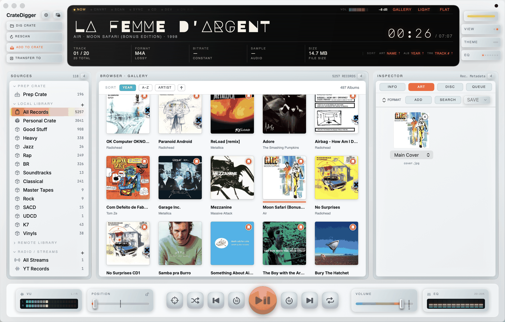Toggle LIGHT theme mode
Screen dimensions: 505x322
[424, 10]
